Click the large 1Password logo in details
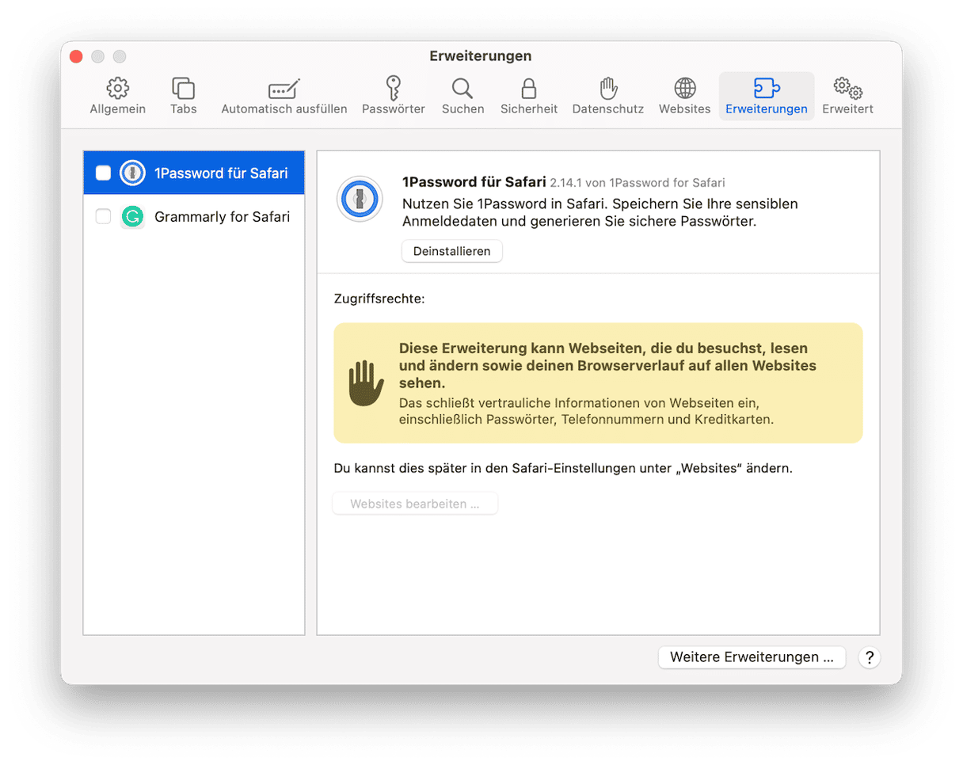 pyautogui.click(x=360, y=199)
